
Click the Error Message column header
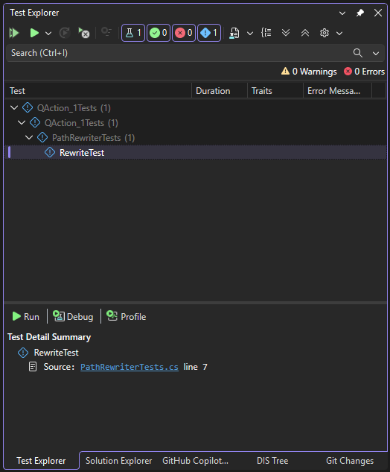point(337,91)
